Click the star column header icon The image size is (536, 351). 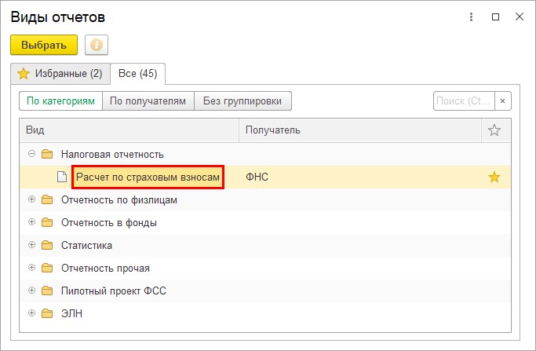pyautogui.click(x=494, y=130)
